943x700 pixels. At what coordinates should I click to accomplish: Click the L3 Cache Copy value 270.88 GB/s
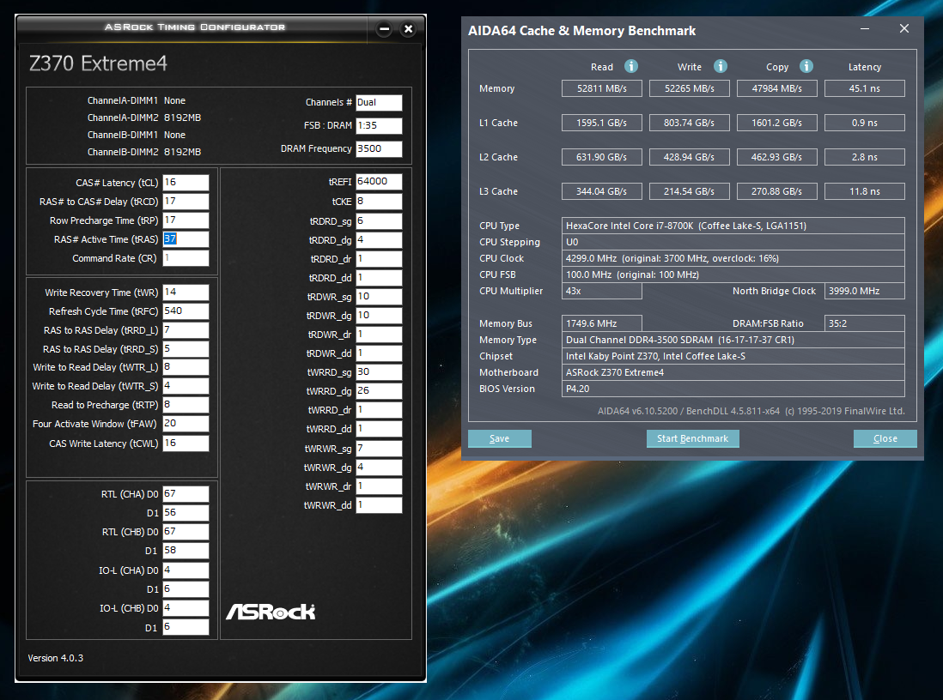tap(777, 191)
